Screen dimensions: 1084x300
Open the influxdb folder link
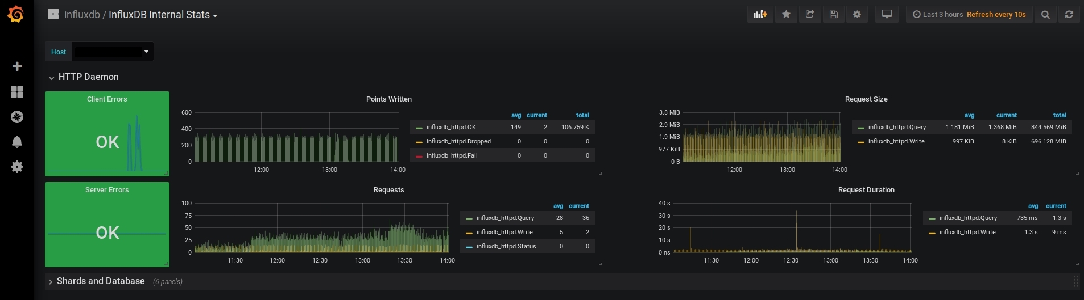pos(82,15)
